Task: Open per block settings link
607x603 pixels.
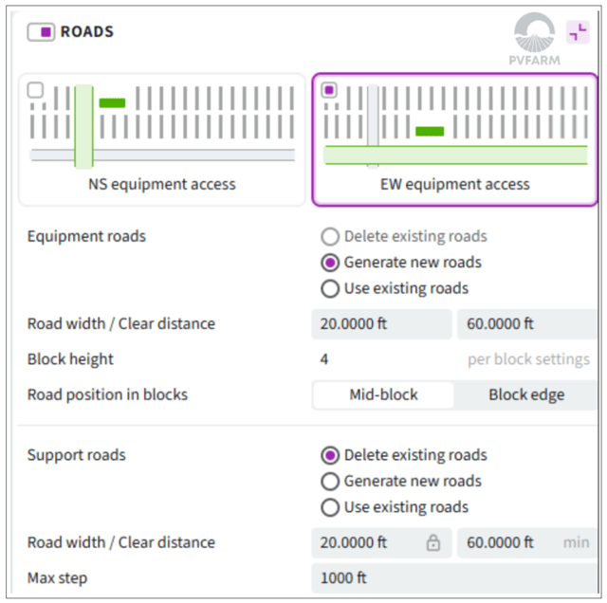Action: [529, 359]
